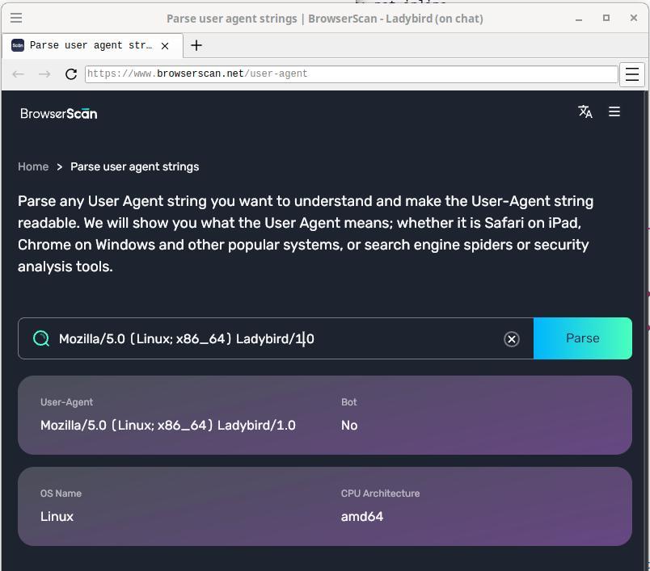
Task: Focus the browserscan.net URL address bar
Action: click(x=352, y=74)
